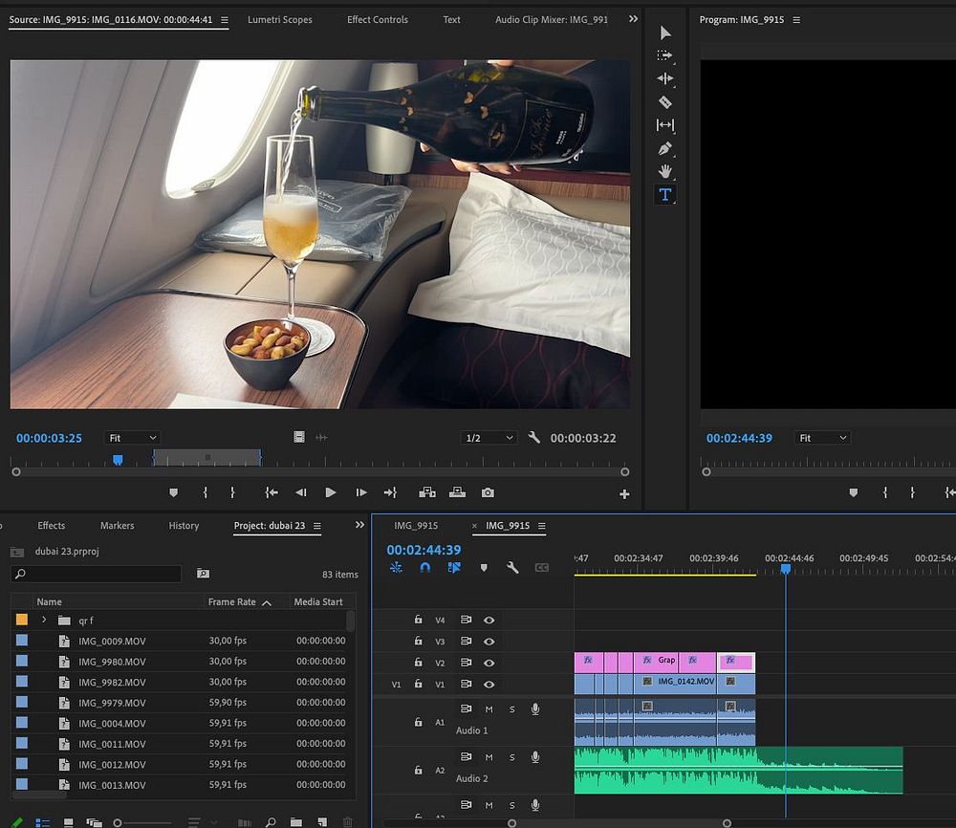Screen dimensions: 956x828
Task: Hide the V2 track output
Action: pos(489,663)
